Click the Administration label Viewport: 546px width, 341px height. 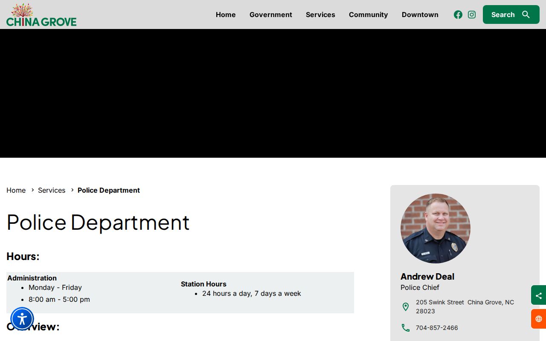click(x=32, y=278)
